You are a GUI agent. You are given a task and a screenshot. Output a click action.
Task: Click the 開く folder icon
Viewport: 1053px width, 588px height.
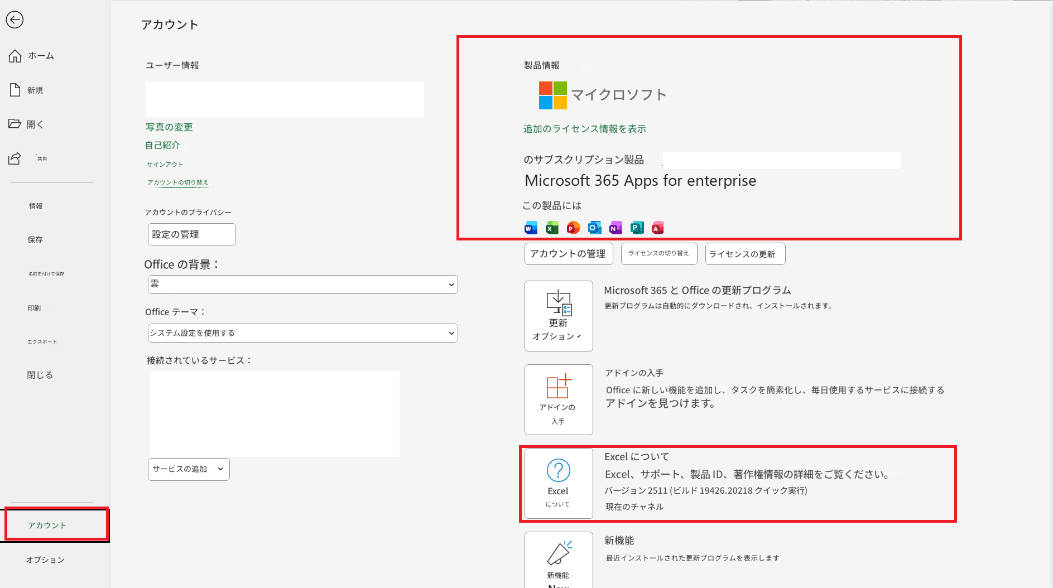tap(15, 124)
